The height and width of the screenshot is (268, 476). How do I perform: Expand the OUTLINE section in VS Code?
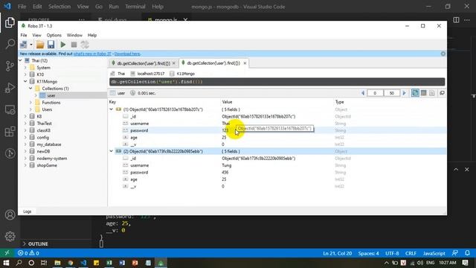(35, 243)
